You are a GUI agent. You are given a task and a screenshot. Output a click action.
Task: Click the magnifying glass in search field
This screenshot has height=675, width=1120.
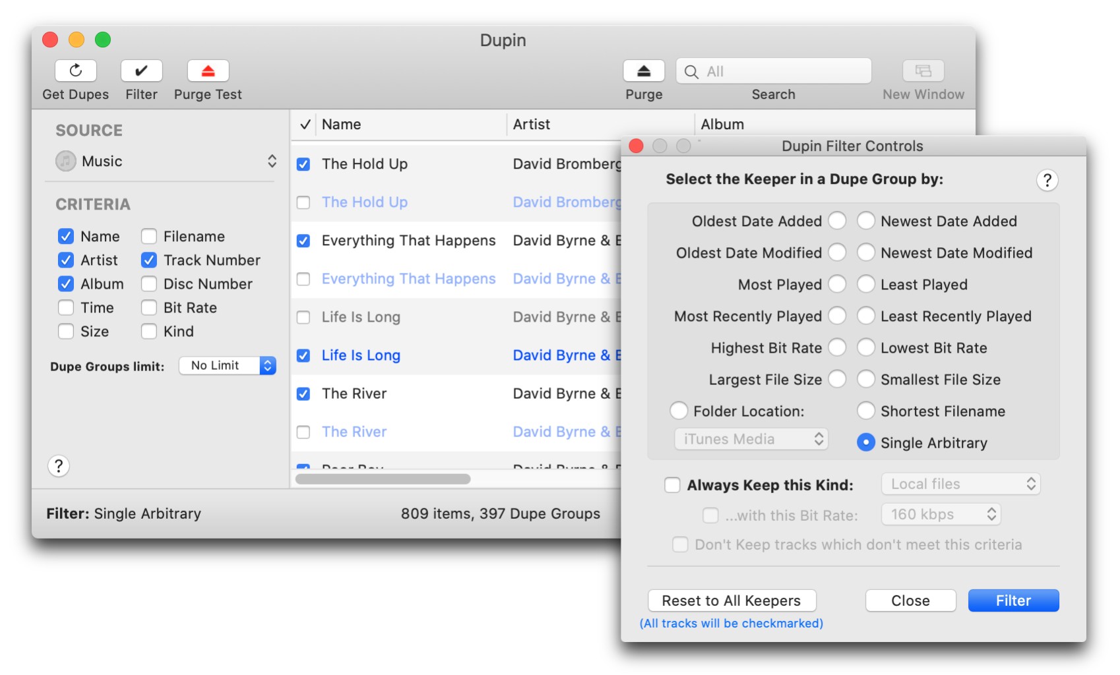tap(691, 72)
